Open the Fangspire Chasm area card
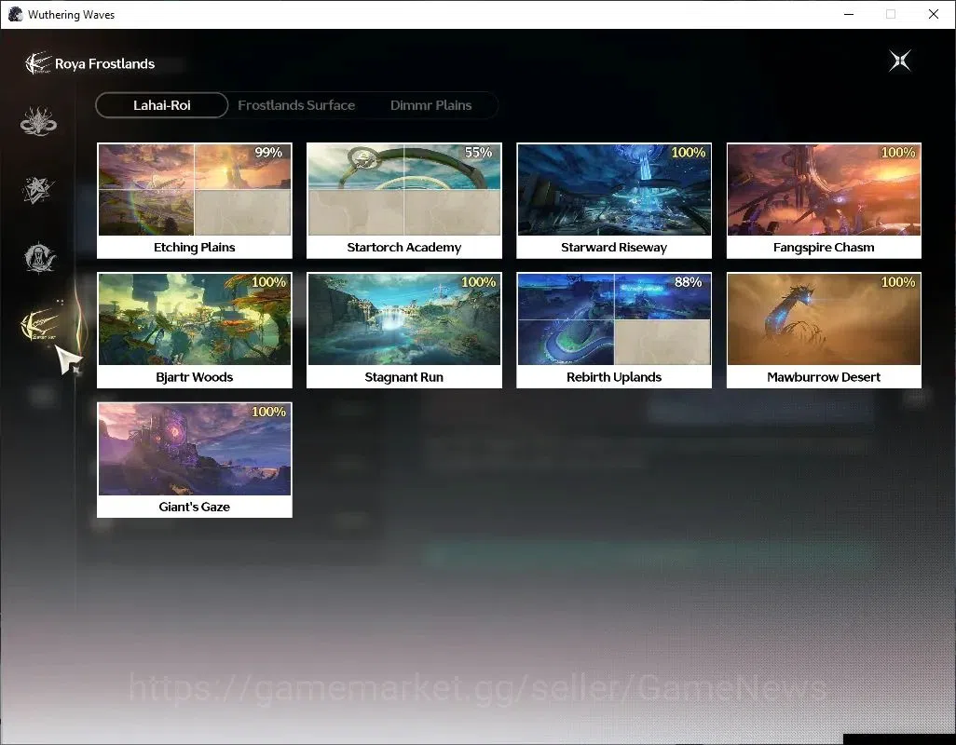 (x=824, y=200)
